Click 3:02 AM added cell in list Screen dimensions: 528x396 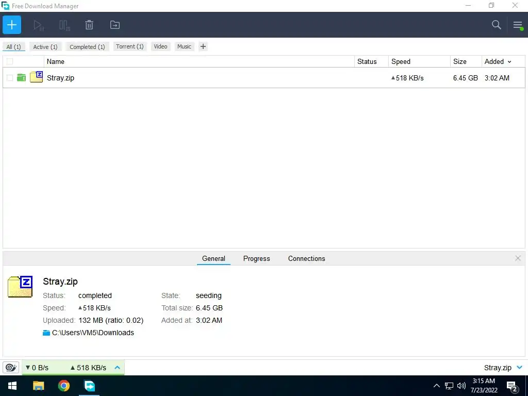click(x=497, y=78)
